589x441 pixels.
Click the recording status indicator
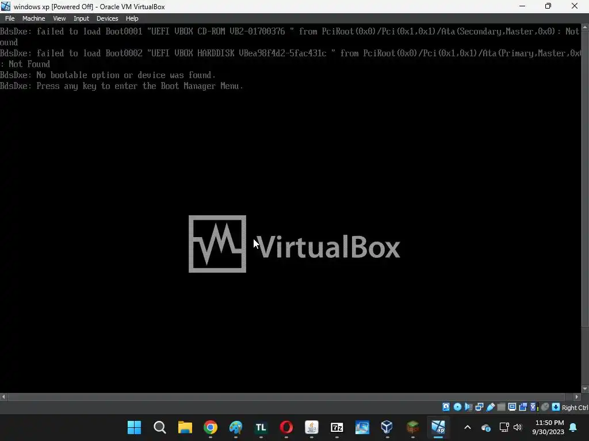pyautogui.click(x=523, y=407)
